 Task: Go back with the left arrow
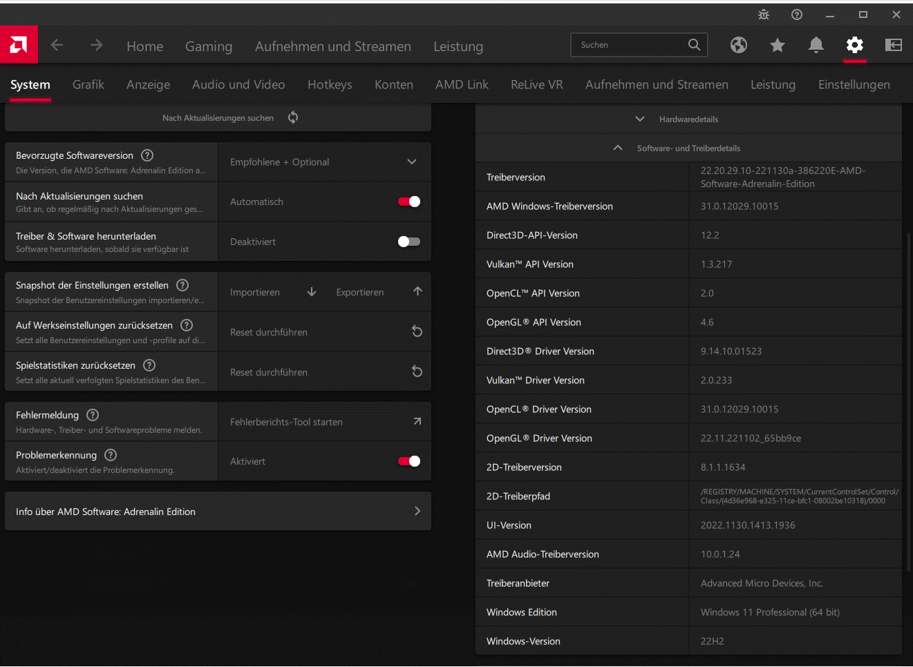pos(57,45)
